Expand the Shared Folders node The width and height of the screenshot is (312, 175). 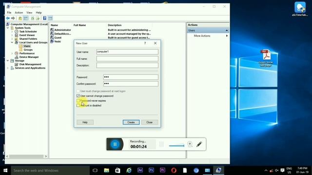[12, 39]
